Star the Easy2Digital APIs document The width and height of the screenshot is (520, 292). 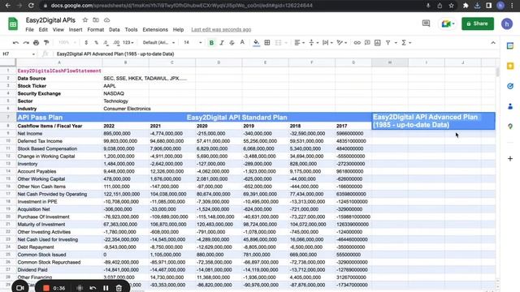tap(84, 20)
